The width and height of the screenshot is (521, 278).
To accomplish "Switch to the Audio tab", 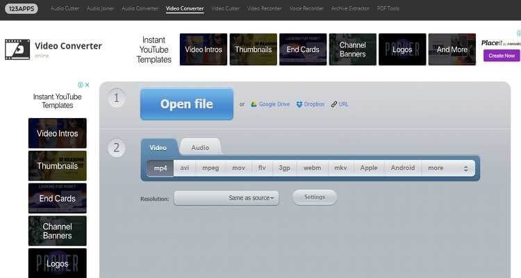I will 200,147.
